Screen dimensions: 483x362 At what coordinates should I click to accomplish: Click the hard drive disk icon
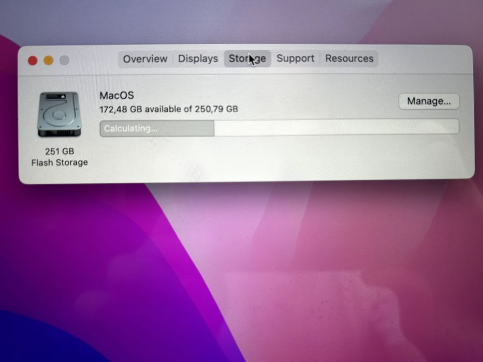(x=59, y=114)
